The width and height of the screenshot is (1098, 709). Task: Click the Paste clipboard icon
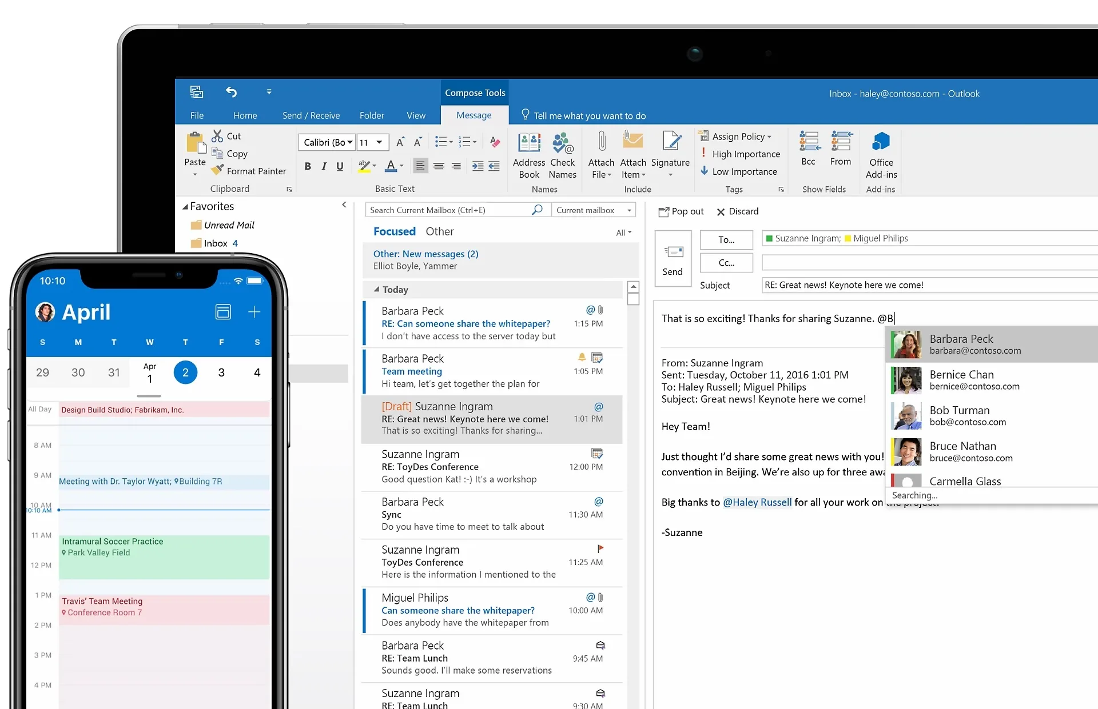pos(195,143)
